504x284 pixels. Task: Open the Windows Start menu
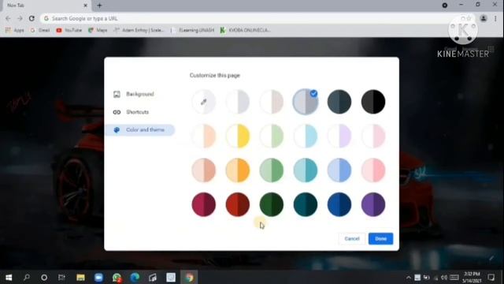[9, 277]
